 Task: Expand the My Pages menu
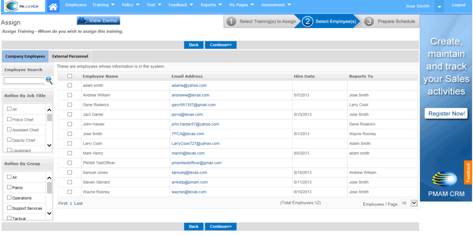click(x=241, y=5)
